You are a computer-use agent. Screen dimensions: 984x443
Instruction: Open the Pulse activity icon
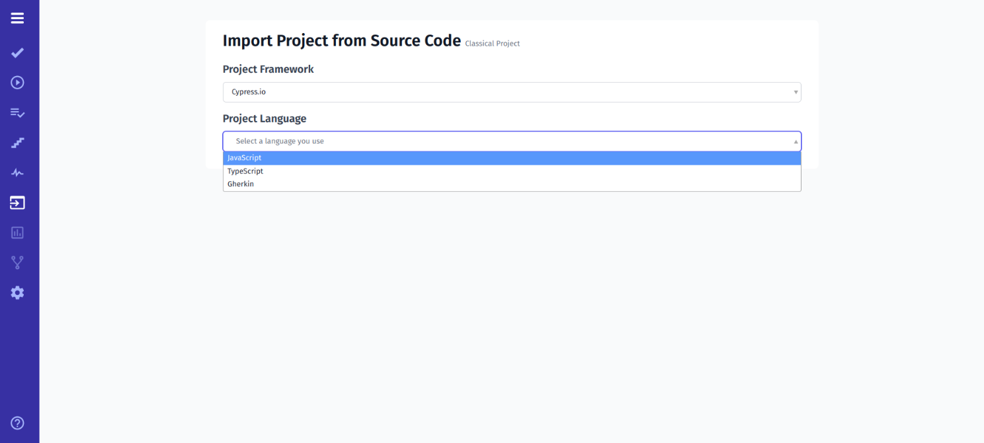[18, 173]
